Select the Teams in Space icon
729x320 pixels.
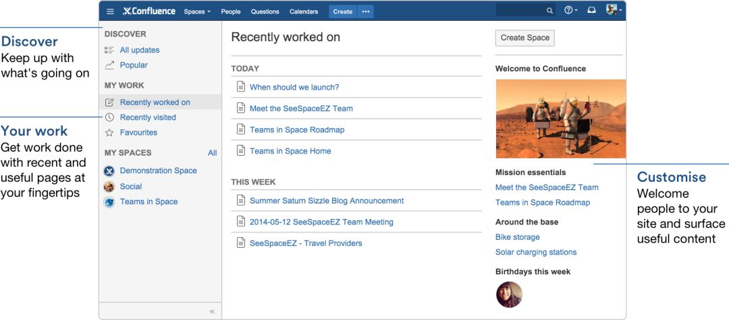click(109, 202)
